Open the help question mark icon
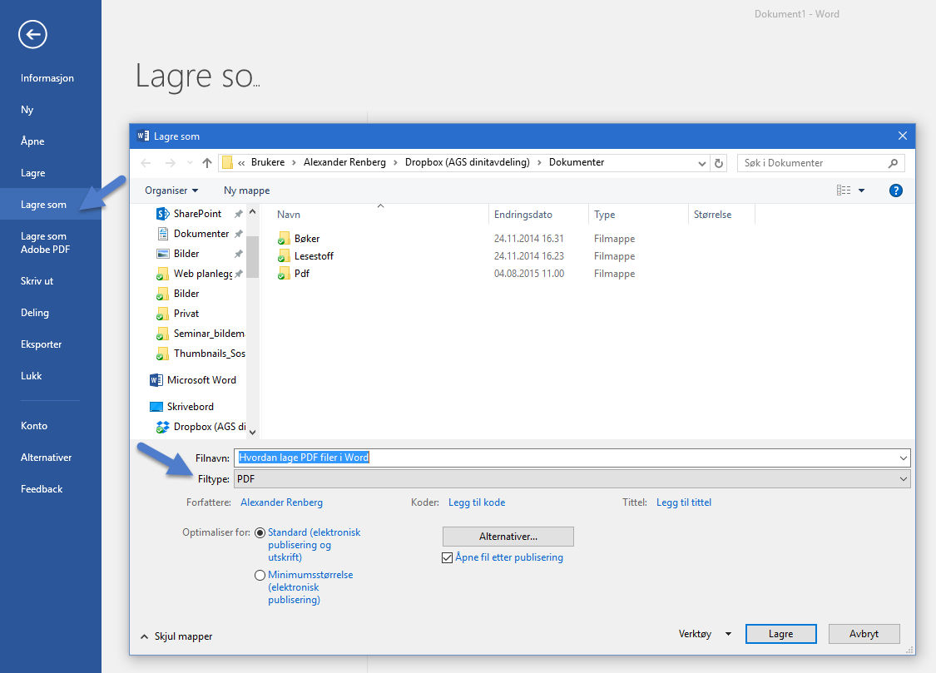The width and height of the screenshot is (936, 673). point(895,191)
